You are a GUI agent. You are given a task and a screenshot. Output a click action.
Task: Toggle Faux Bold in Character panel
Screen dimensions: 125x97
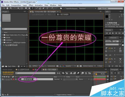pyautogui.click(x=109, y=66)
